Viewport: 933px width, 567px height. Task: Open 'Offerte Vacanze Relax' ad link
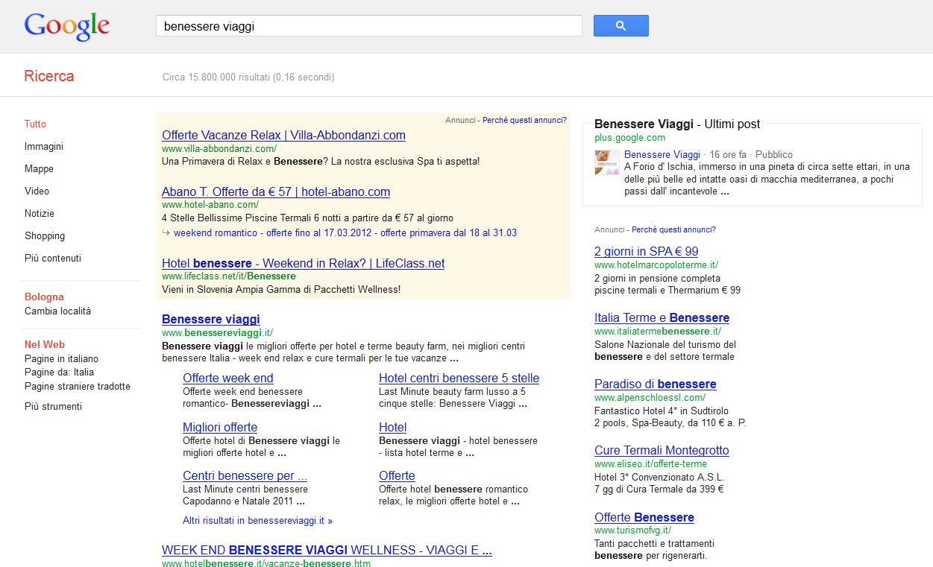[283, 136]
